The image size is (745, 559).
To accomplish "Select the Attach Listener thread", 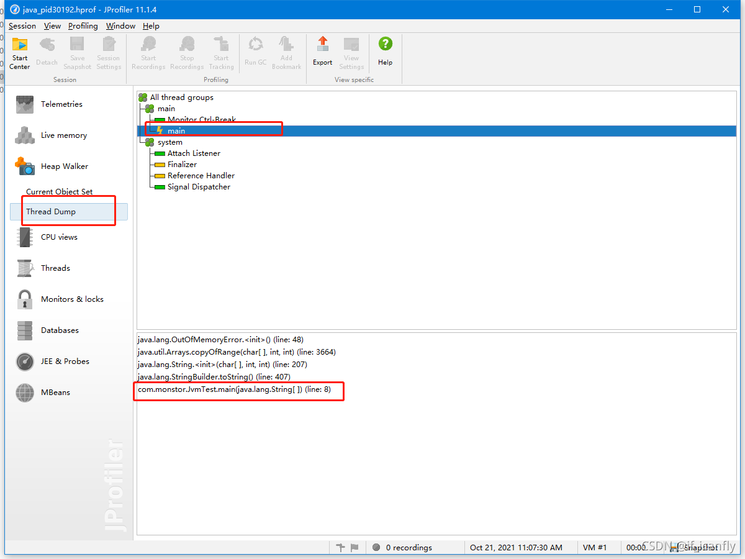I will (194, 153).
